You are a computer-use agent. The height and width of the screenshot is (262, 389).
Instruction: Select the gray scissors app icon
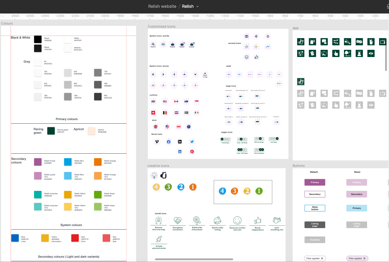[300, 93]
